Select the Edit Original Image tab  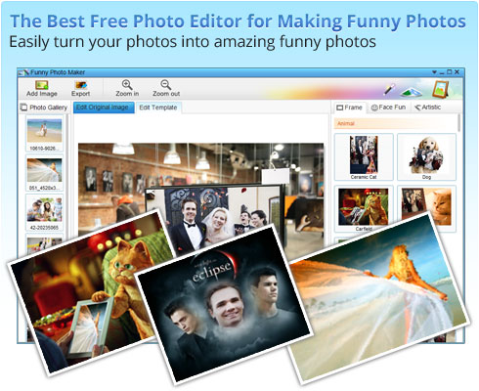(103, 108)
